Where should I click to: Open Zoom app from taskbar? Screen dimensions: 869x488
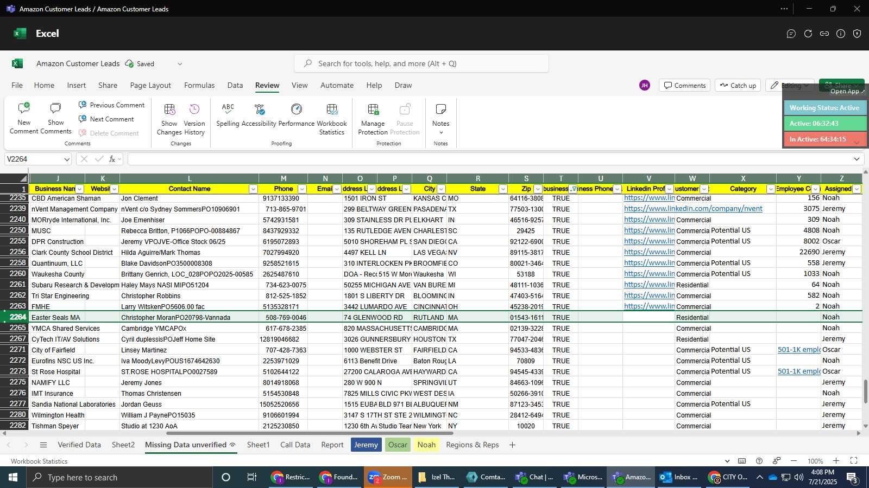(x=388, y=477)
